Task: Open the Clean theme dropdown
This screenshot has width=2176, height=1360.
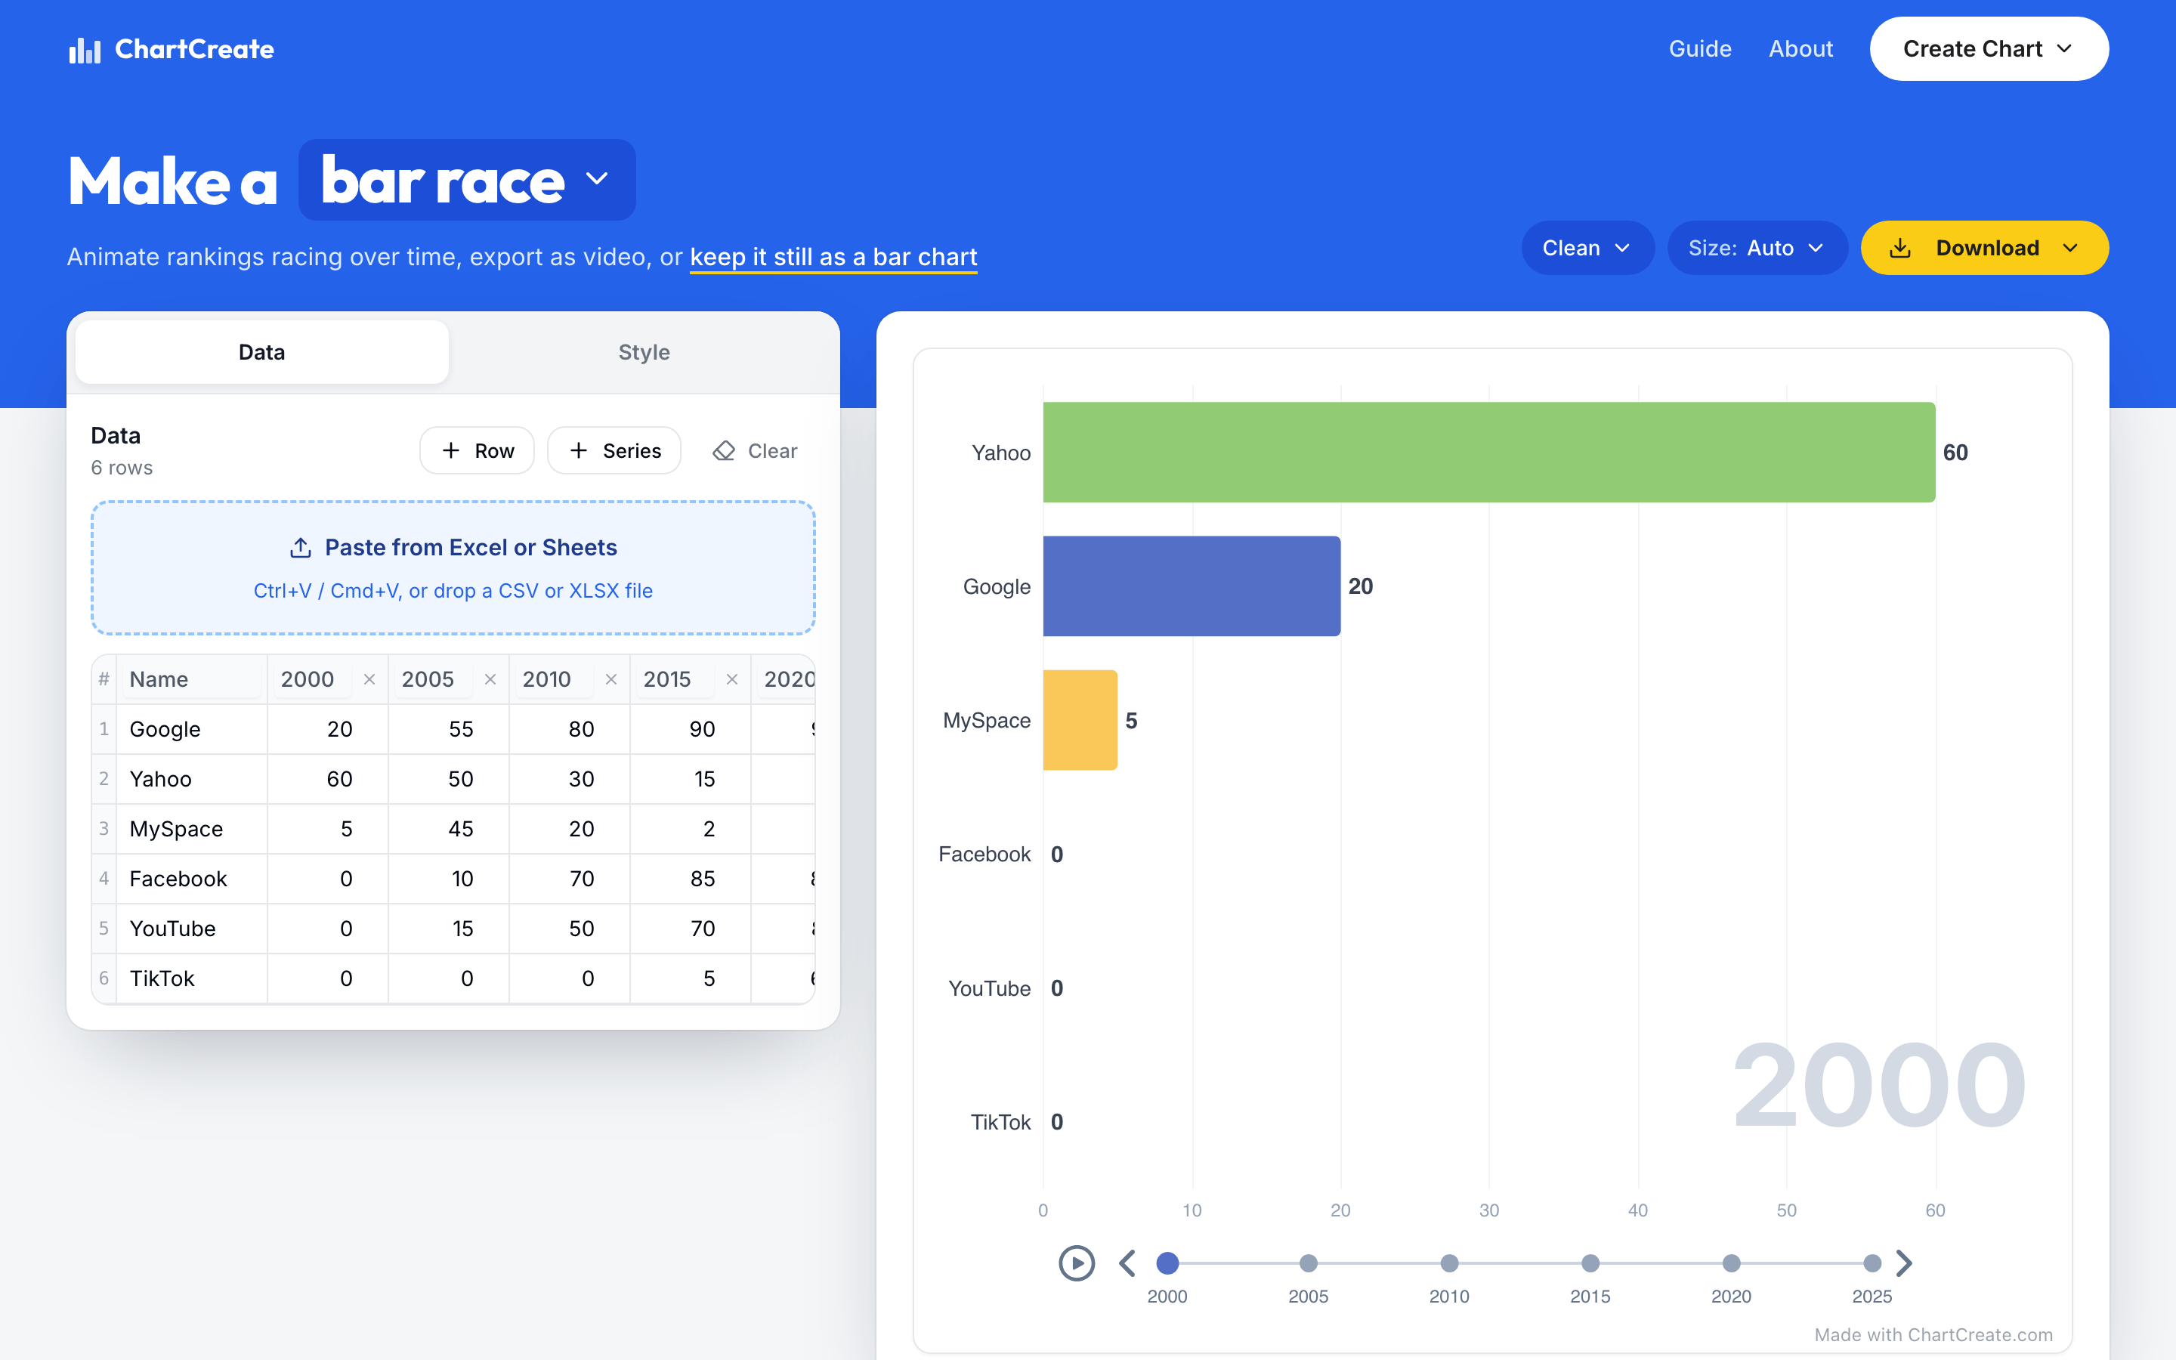Action: pos(1587,249)
